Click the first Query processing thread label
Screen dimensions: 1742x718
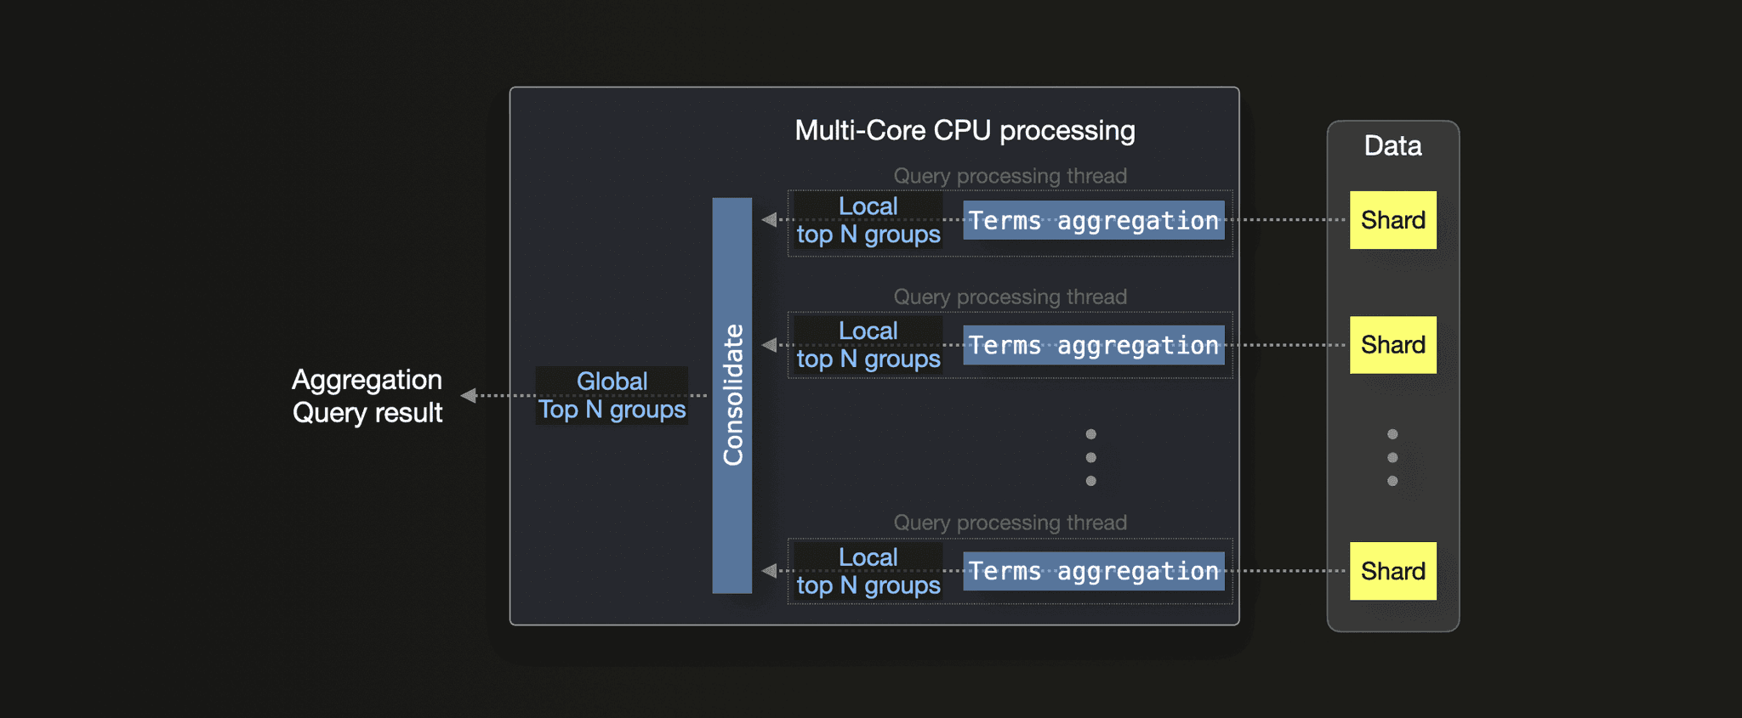(1010, 176)
